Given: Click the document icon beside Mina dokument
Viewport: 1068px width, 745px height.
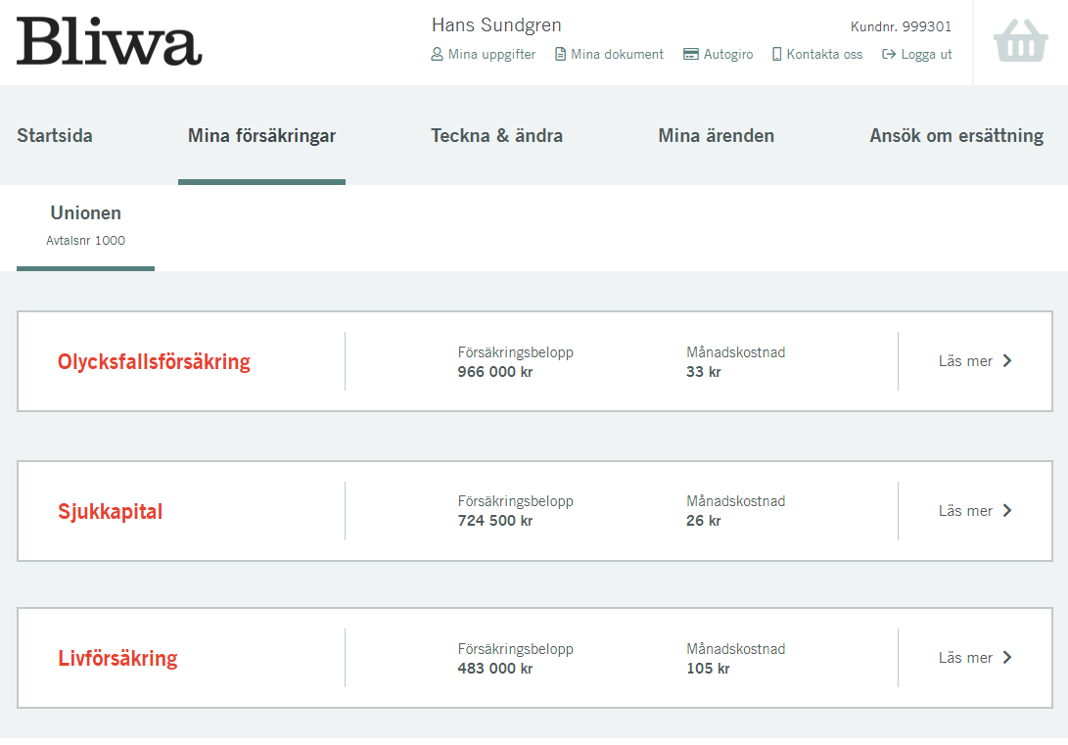Looking at the screenshot, I should coord(561,54).
